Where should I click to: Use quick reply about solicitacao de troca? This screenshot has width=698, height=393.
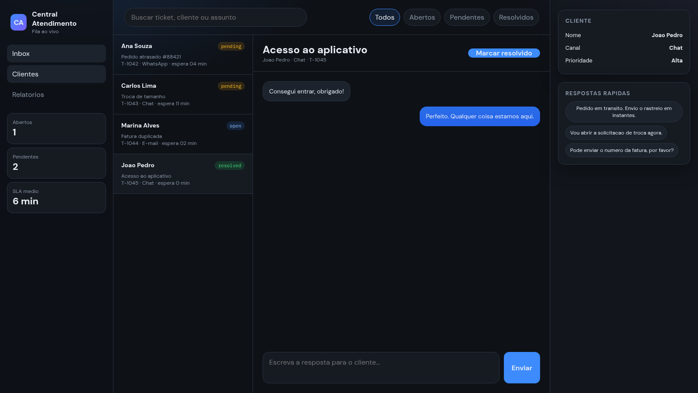[616, 133]
